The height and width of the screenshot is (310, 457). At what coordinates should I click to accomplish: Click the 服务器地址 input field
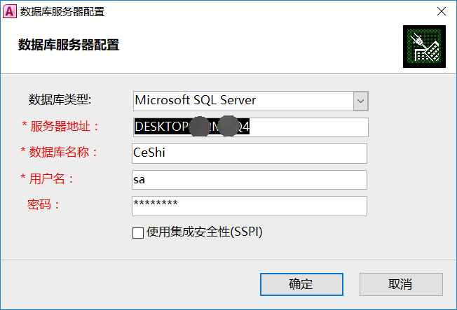[x=251, y=127]
